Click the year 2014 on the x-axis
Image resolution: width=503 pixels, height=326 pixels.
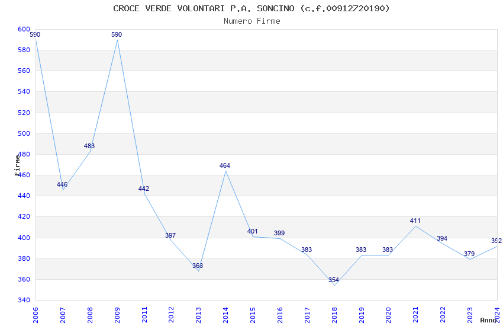pyautogui.click(x=225, y=315)
